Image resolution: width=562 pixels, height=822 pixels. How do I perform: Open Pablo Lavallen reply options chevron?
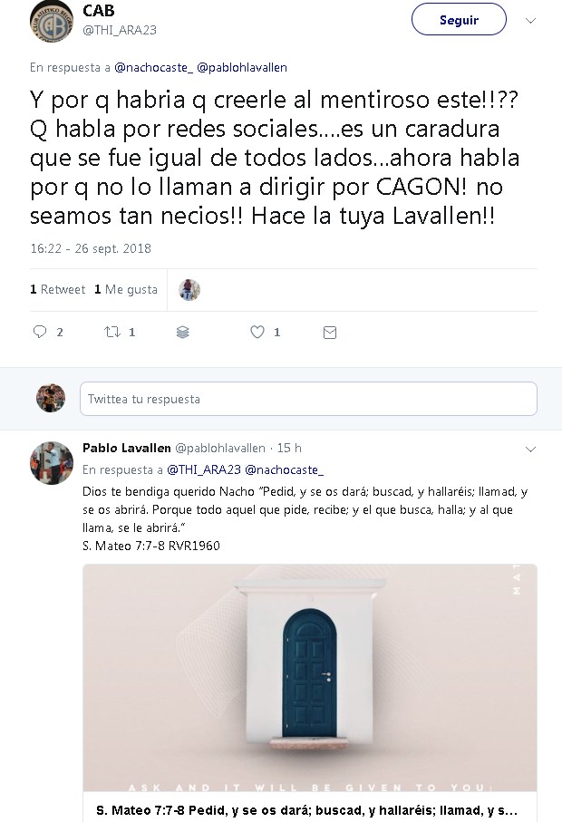click(530, 450)
